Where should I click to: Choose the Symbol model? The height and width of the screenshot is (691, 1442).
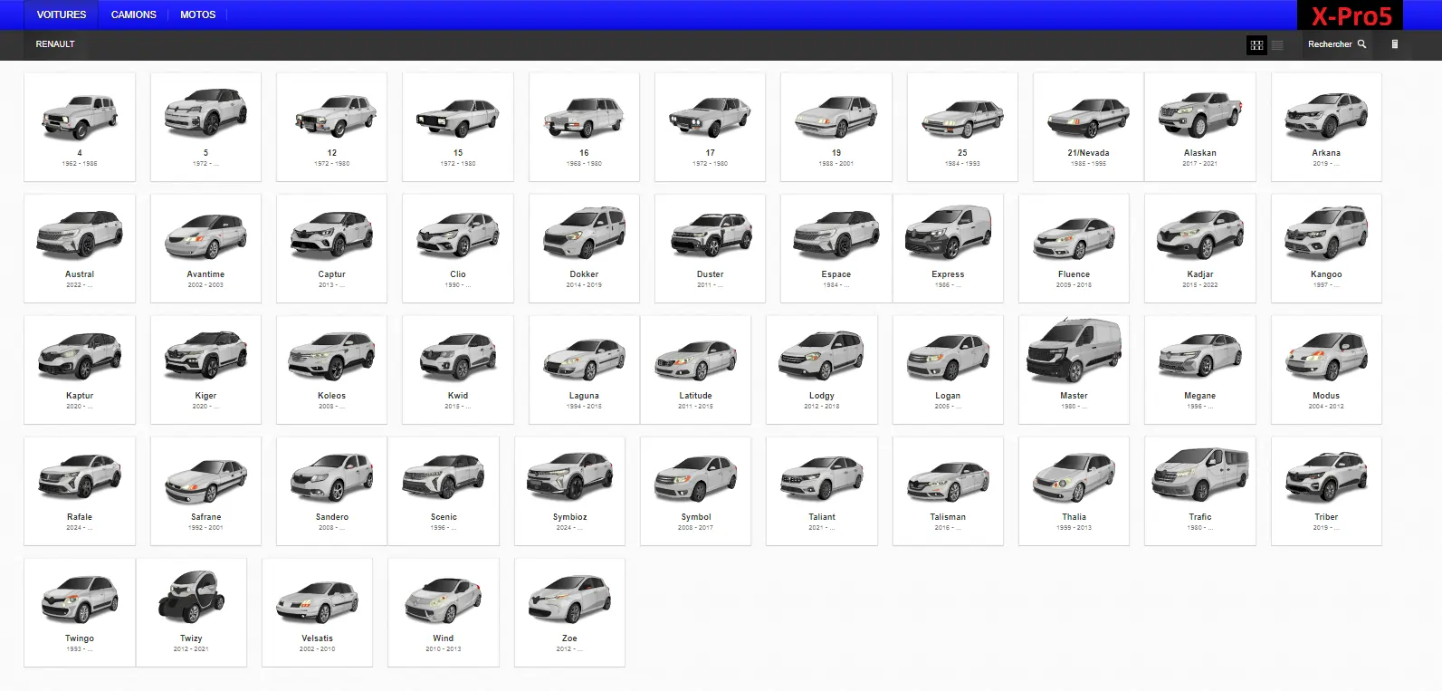click(695, 491)
